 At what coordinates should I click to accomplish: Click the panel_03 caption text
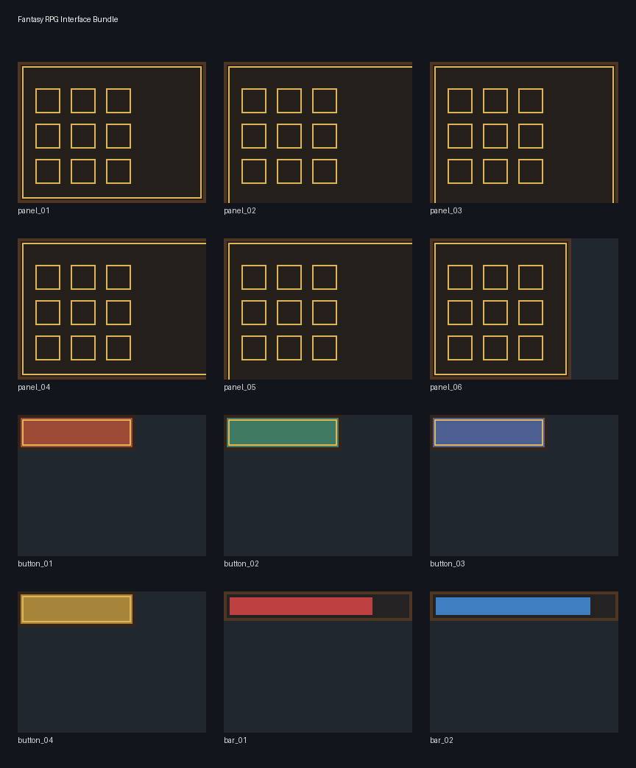446,210
